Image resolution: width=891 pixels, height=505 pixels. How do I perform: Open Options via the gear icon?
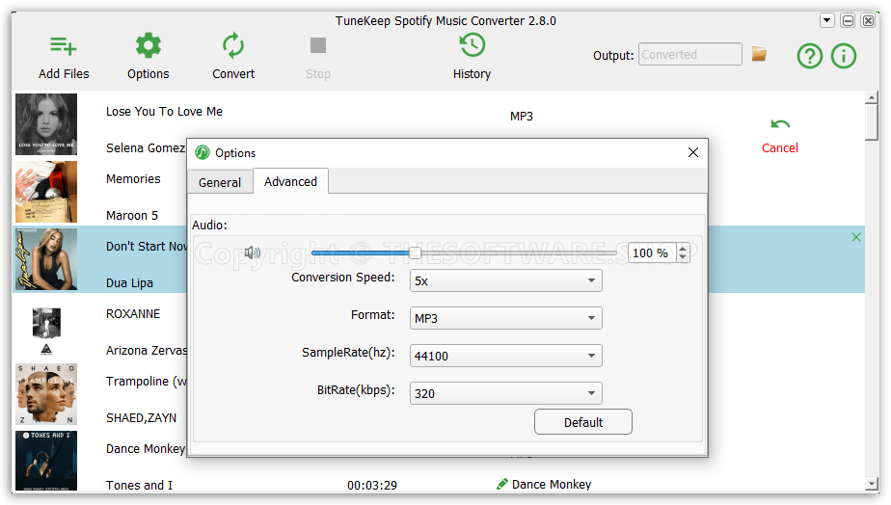pos(148,45)
